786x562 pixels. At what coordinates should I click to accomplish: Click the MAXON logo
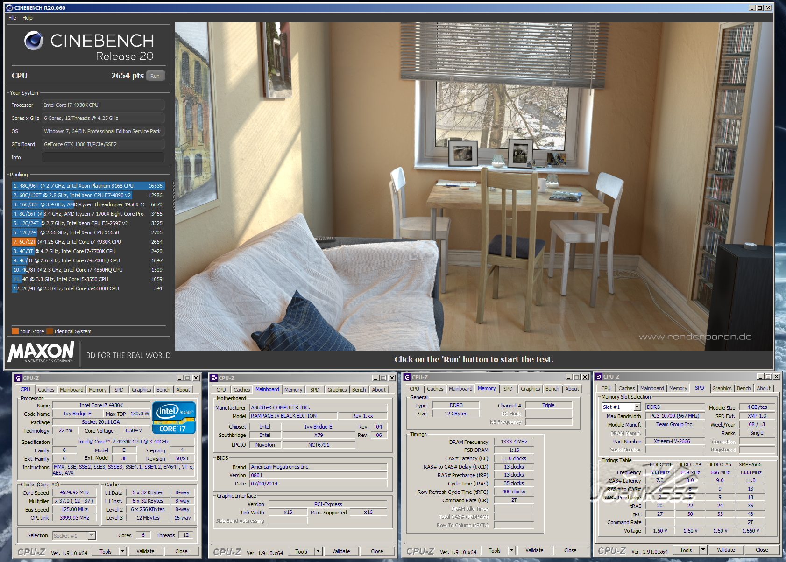42,351
